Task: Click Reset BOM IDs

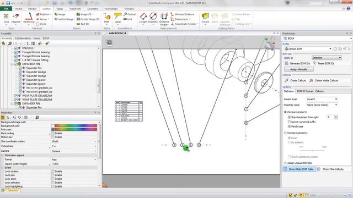Action: pos(324,64)
